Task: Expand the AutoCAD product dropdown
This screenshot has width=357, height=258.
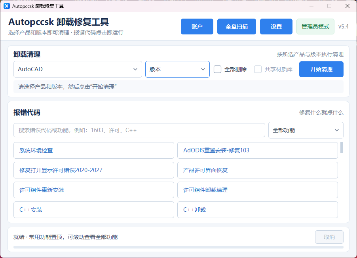Action: click(x=78, y=69)
